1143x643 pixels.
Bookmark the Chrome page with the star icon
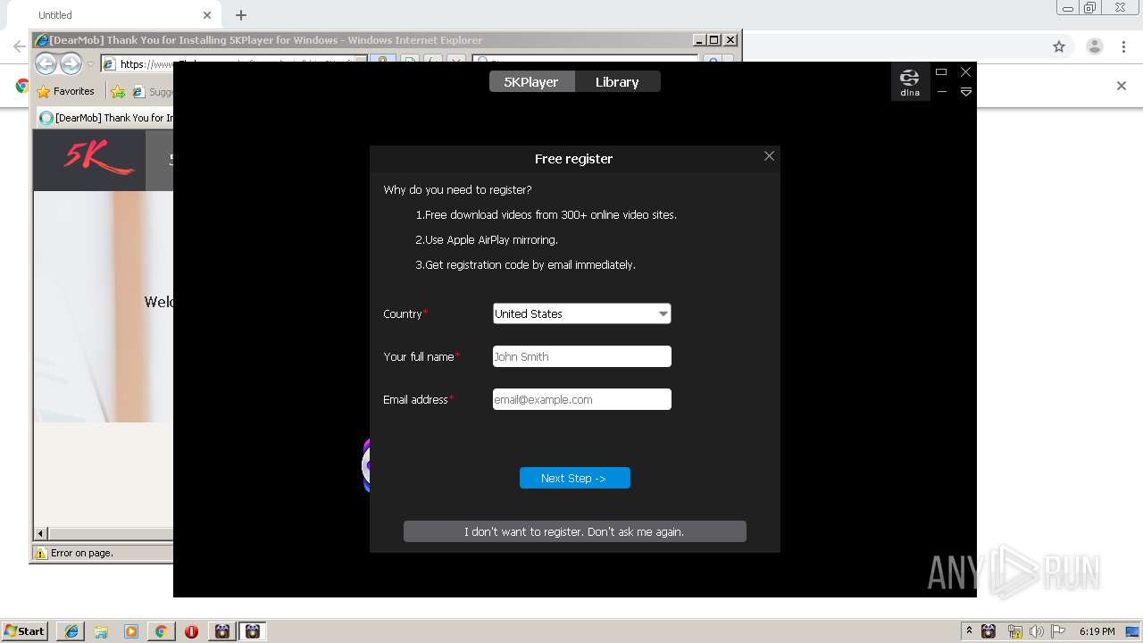(x=1059, y=46)
